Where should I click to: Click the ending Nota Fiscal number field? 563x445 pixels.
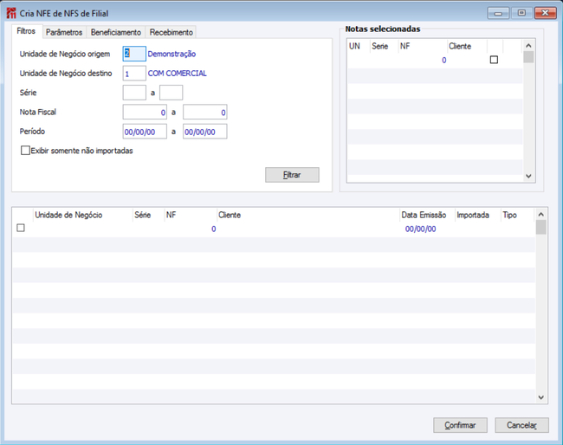coord(204,112)
